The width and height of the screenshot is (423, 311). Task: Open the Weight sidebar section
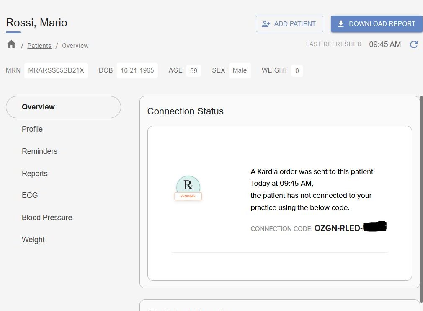pos(33,240)
